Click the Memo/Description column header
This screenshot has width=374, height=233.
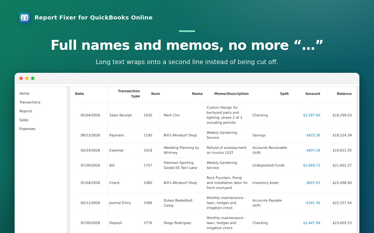point(231,94)
